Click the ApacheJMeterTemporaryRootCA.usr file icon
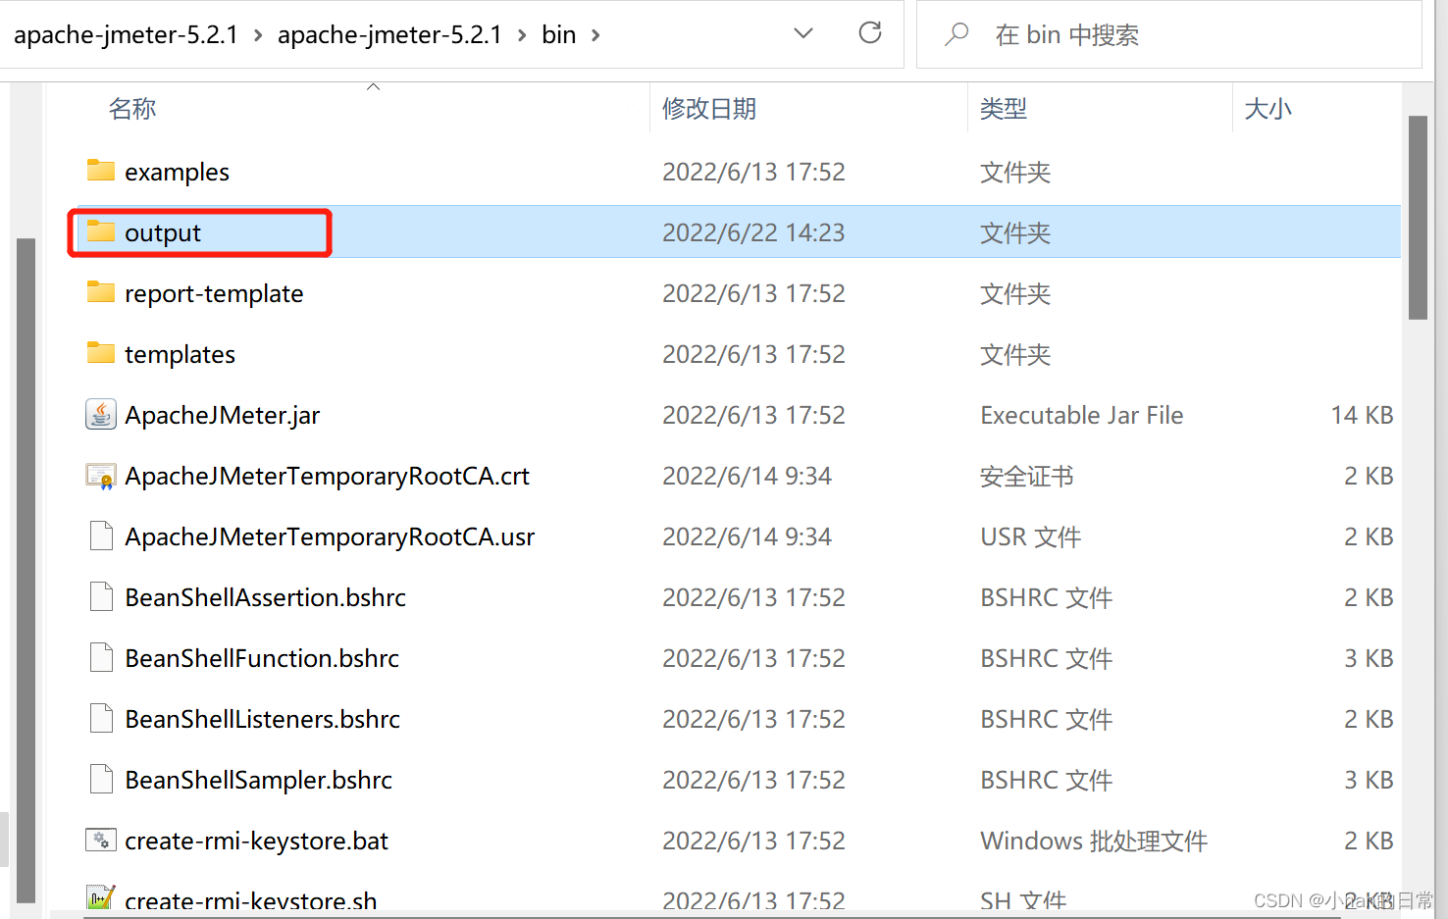The width and height of the screenshot is (1448, 919). [101, 536]
